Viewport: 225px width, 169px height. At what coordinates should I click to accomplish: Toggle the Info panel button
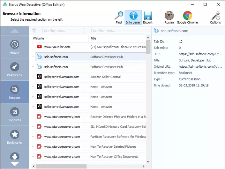133,17
